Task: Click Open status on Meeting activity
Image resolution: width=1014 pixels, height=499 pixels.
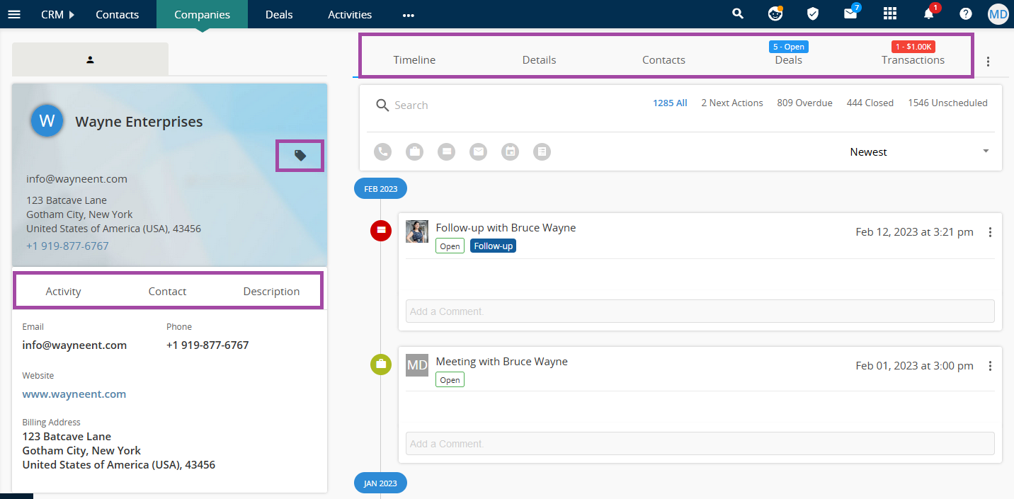Action: point(450,380)
